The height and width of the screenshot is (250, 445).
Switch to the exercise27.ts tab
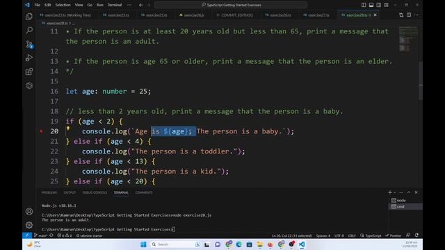pos(318,15)
